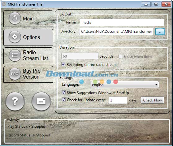Disable Check for update every checkbox
173x146 pixels.
click(63, 100)
